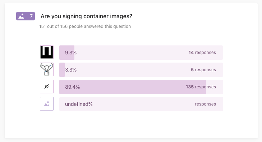262x142 pixels.
Task: Click the 3.3% percentage text
Action: click(71, 70)
